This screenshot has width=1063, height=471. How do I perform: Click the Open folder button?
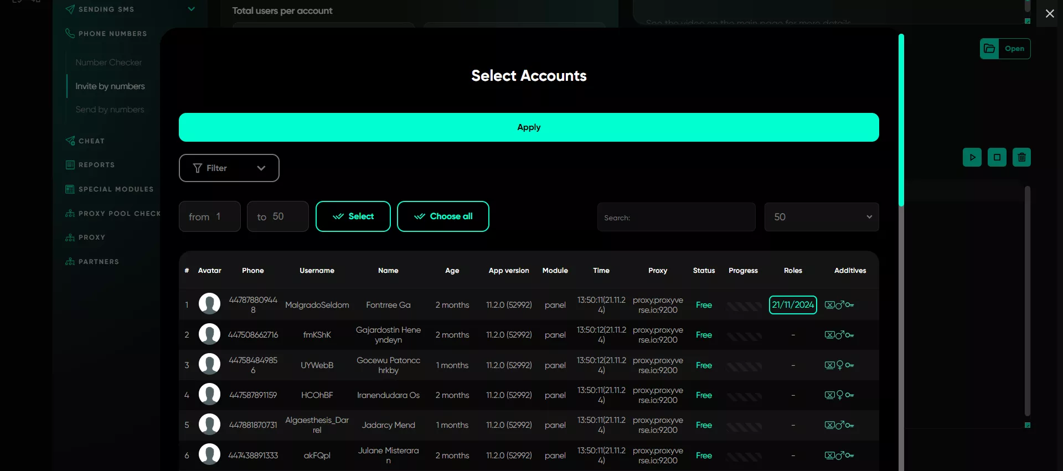[x=1005, y=49]
